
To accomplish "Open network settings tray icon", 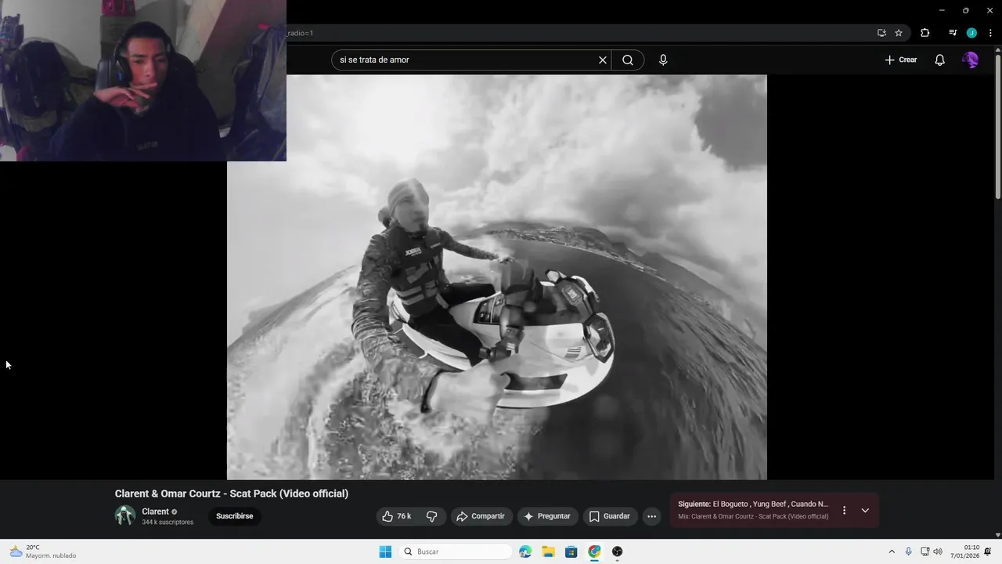I will (x=925, y=551).
